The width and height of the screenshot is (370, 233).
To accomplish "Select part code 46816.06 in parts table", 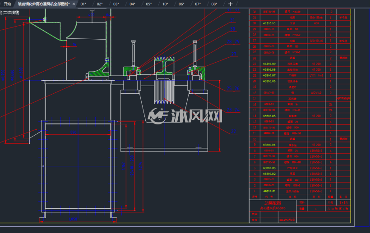I will [269, 81].
